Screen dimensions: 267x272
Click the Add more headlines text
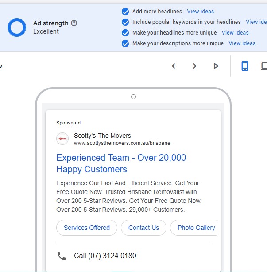(157, 12)
